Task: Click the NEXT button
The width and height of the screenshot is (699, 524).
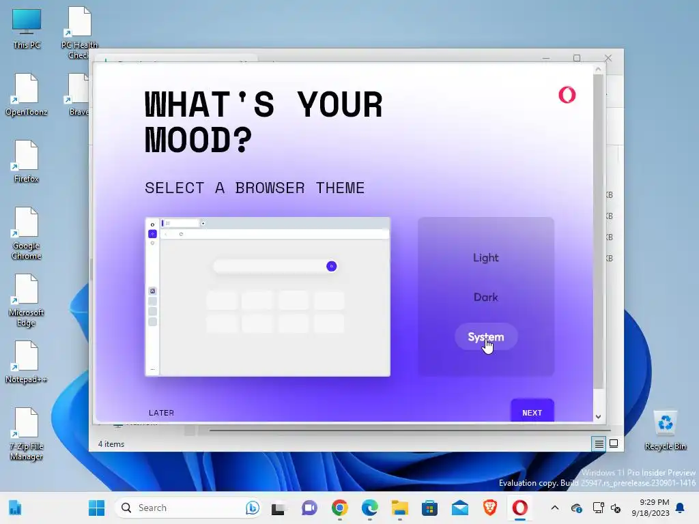Action: coord(532,411)
